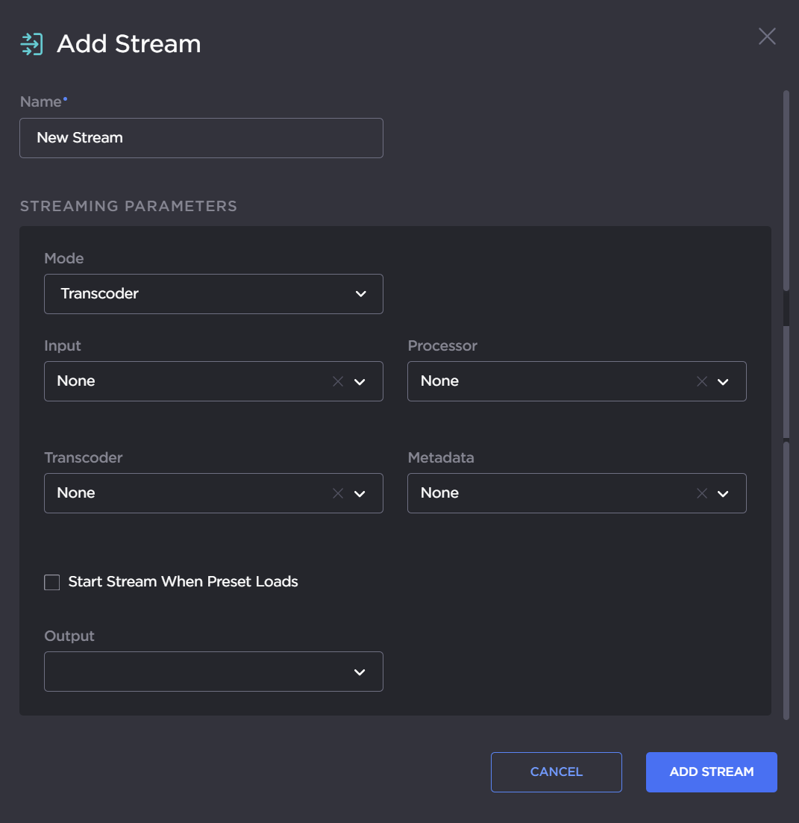Screen dimensions: 799x823
Task: Click the Input field's chevron arrow
Action: (360, 381)
